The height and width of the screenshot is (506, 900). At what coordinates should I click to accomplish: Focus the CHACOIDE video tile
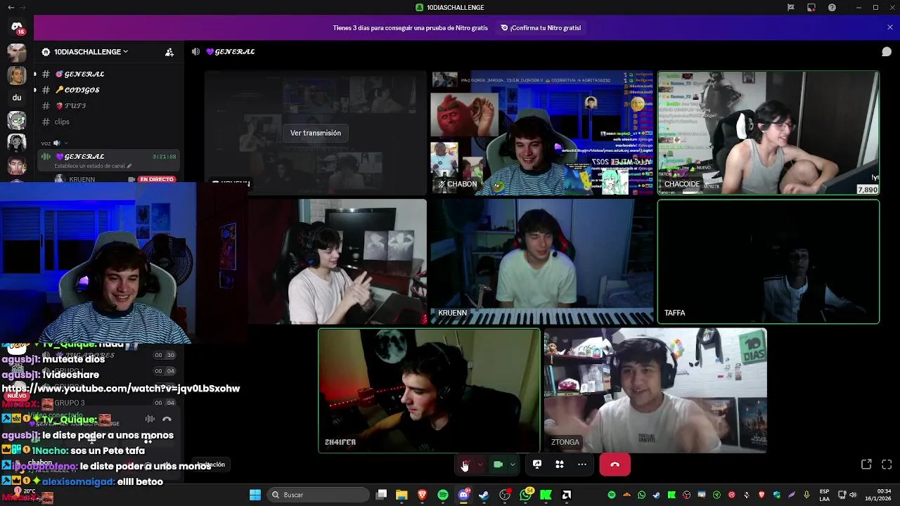coord(768,133)
